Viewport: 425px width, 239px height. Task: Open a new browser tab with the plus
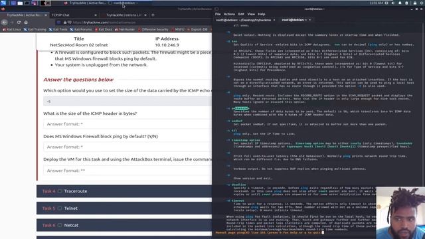click(x=153, y=15)
